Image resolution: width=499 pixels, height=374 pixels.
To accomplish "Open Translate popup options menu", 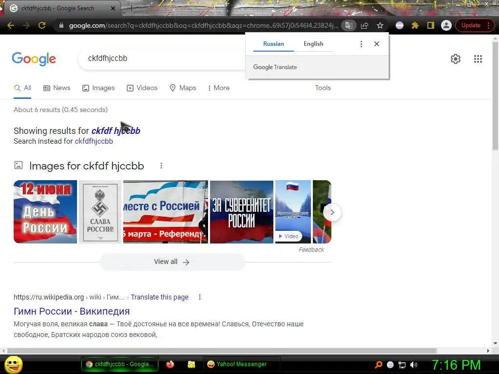I will tap(361, 44).
